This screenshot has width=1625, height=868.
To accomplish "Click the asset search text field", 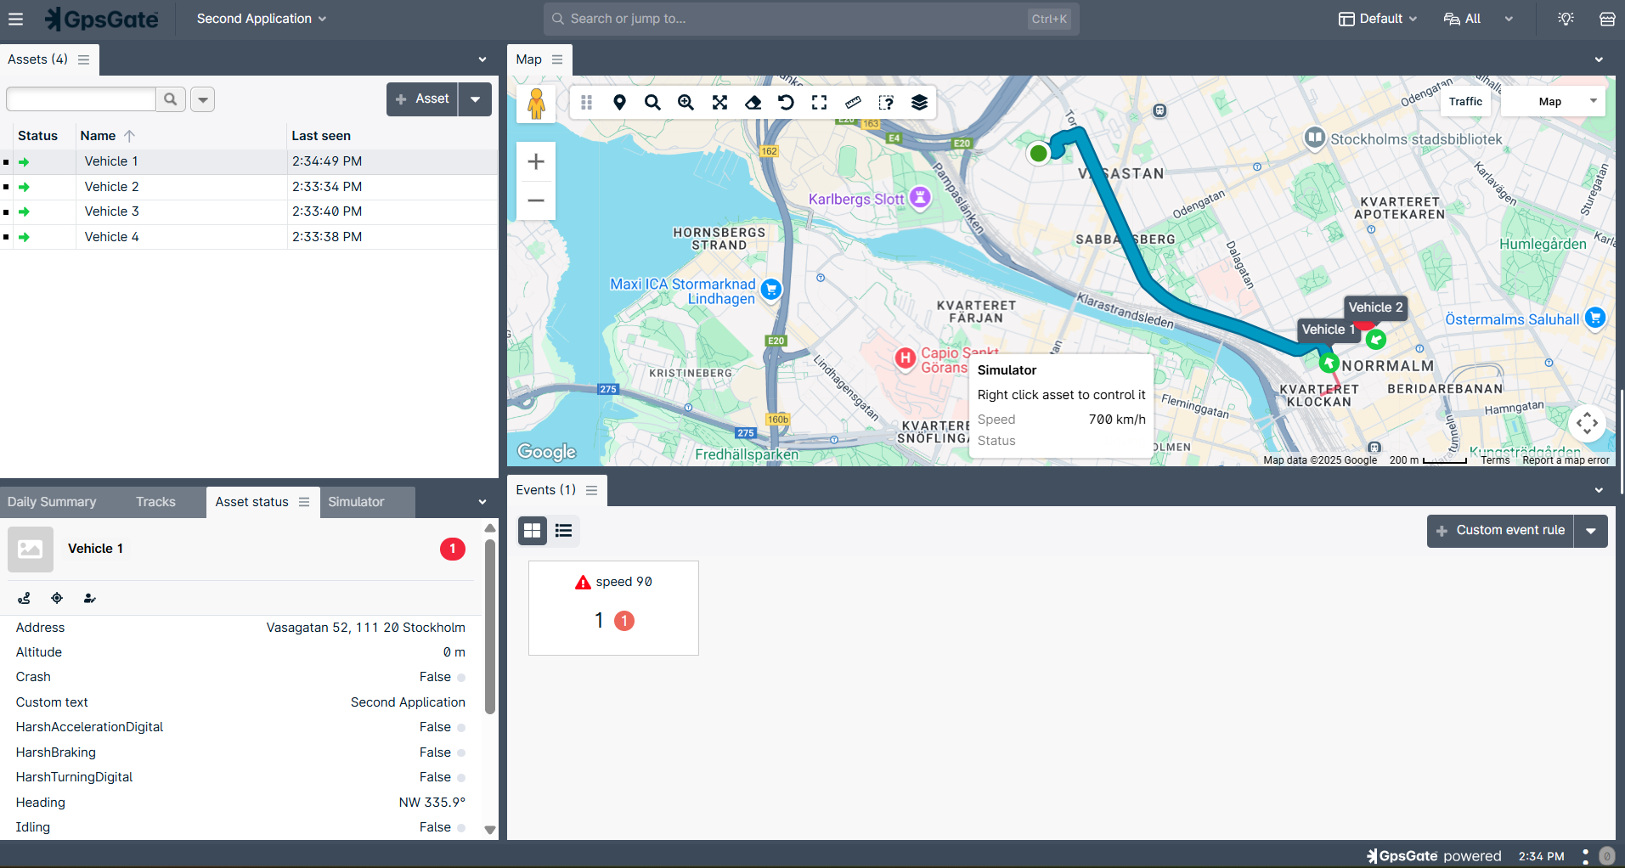I will pyautogui.click(x=81, y=99).
